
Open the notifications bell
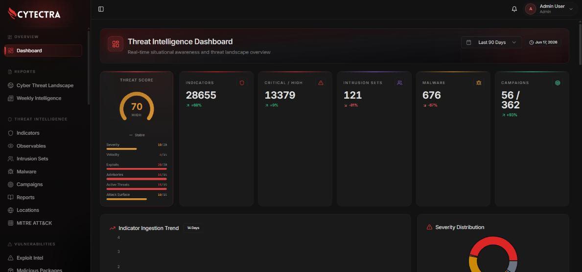(x=514, y=9)
